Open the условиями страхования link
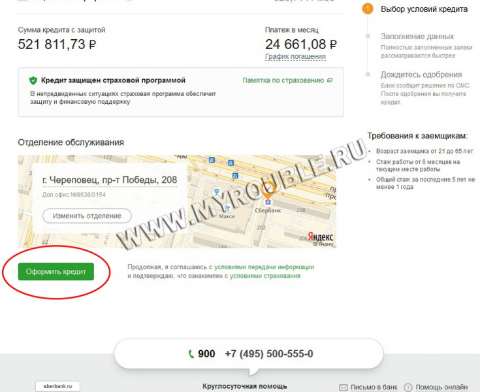The width and height of the screenshot is (480, 392). (x=265, y=276)
